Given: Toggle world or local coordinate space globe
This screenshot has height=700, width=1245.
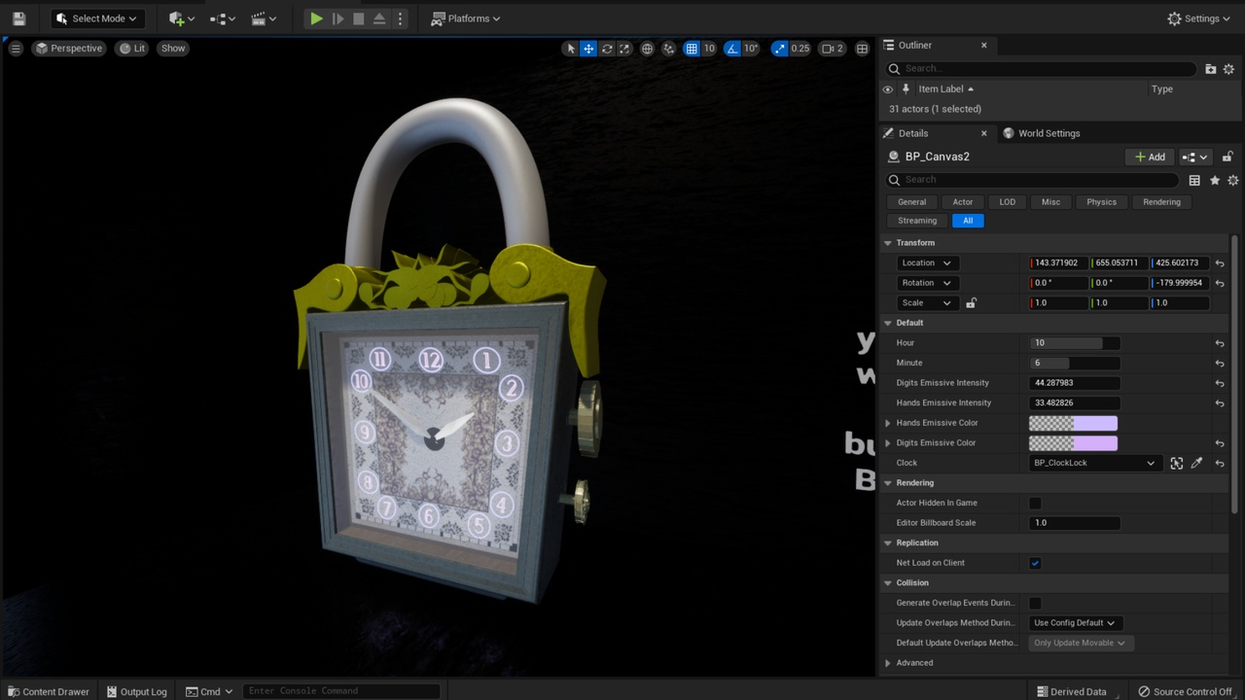Looking at the screenshot, I should click(647, 49).
